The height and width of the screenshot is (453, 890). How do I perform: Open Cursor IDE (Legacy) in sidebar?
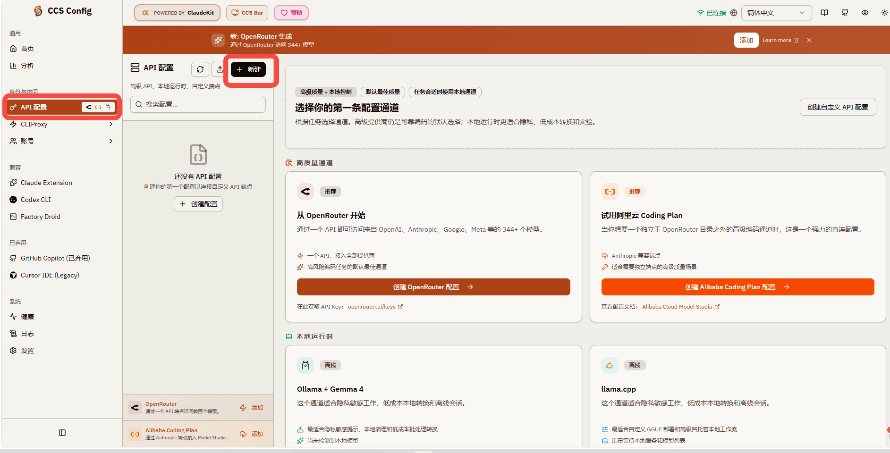(x=61, y=275)
